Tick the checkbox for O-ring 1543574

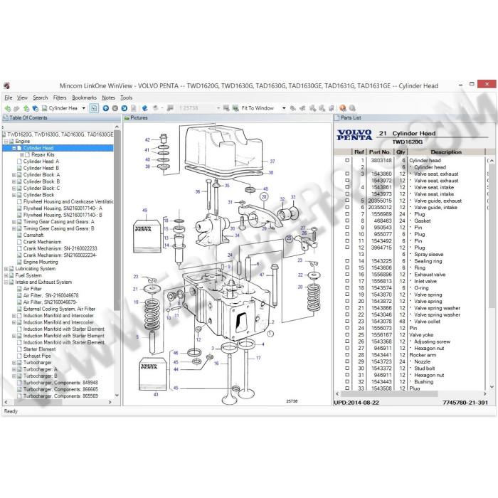tap(347, 287)
